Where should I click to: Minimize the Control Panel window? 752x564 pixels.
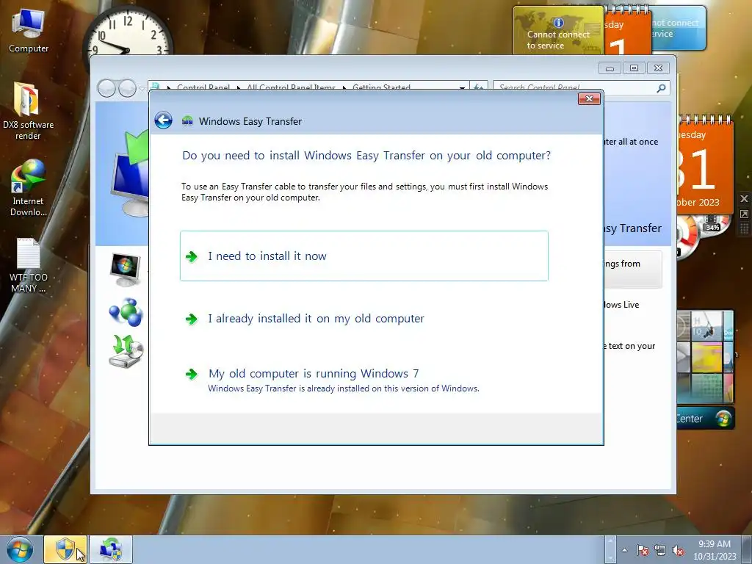click(610, 68)
